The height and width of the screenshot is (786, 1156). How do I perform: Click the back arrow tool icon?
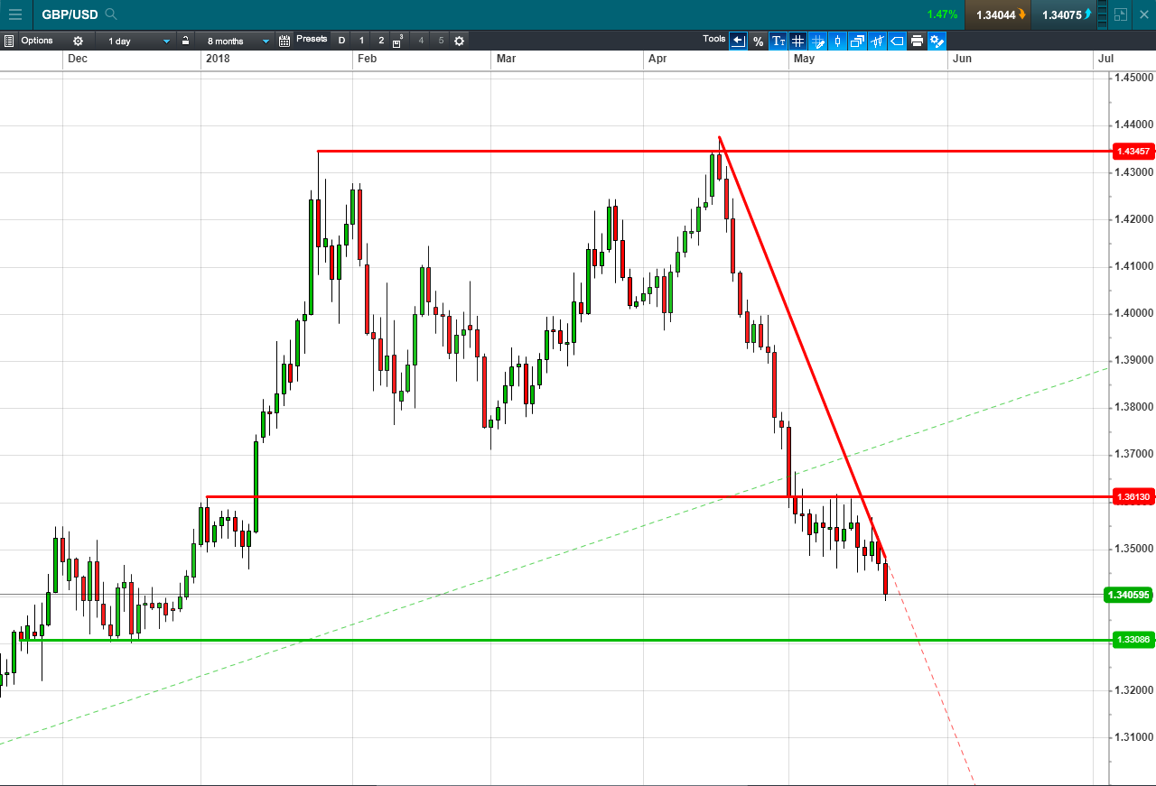738,41
